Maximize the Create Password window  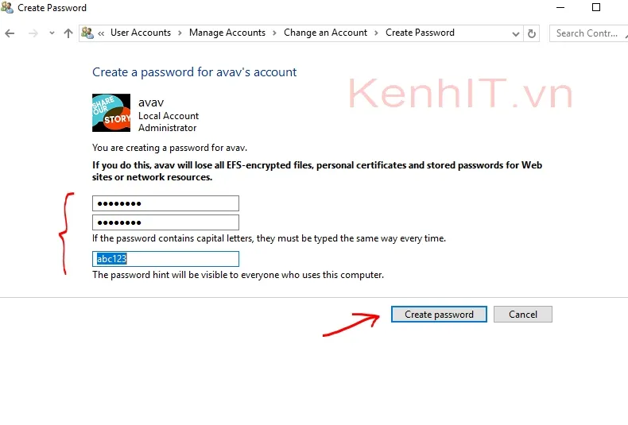[x=596, y=8]
